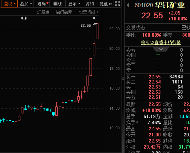Open the 显示 display options dropdown
The image size is (190, 153).
click(74, 4)
